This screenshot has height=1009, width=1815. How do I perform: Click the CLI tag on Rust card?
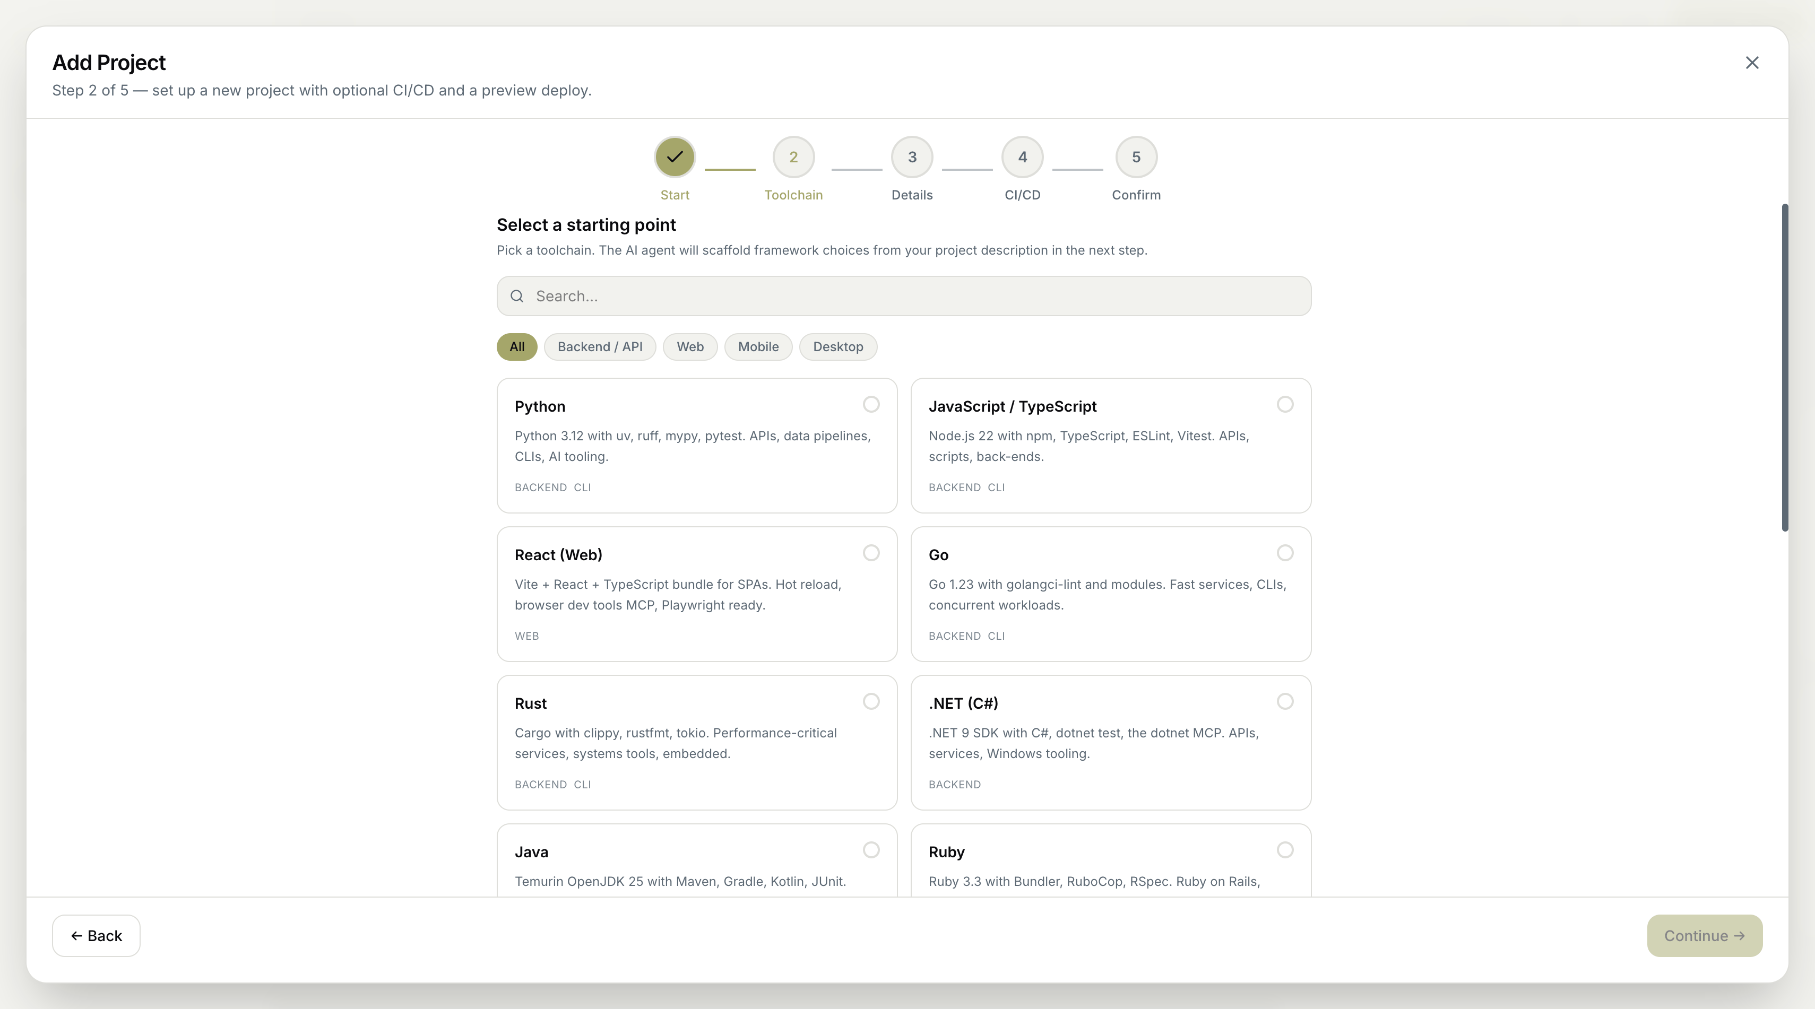click(582, 785)
